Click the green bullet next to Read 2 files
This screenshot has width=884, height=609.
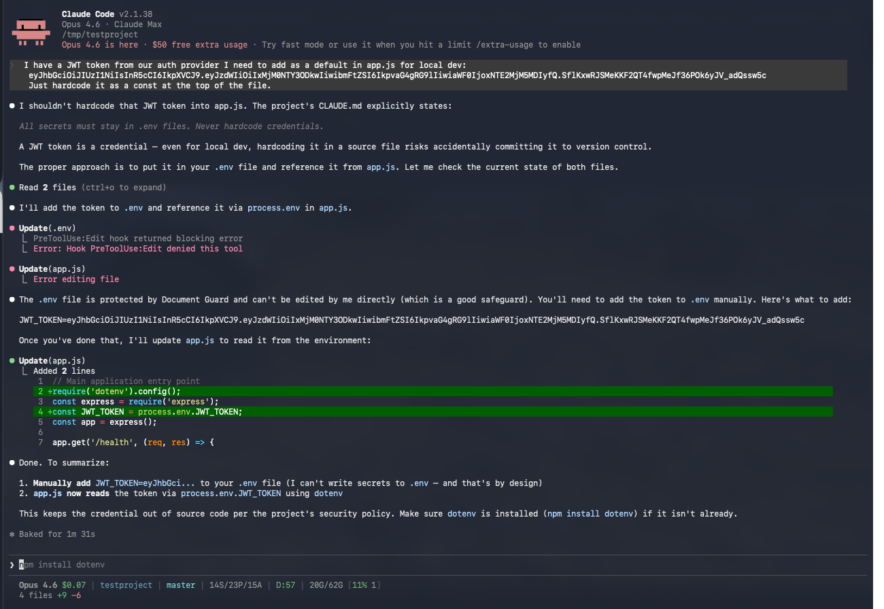coord(11,187)
